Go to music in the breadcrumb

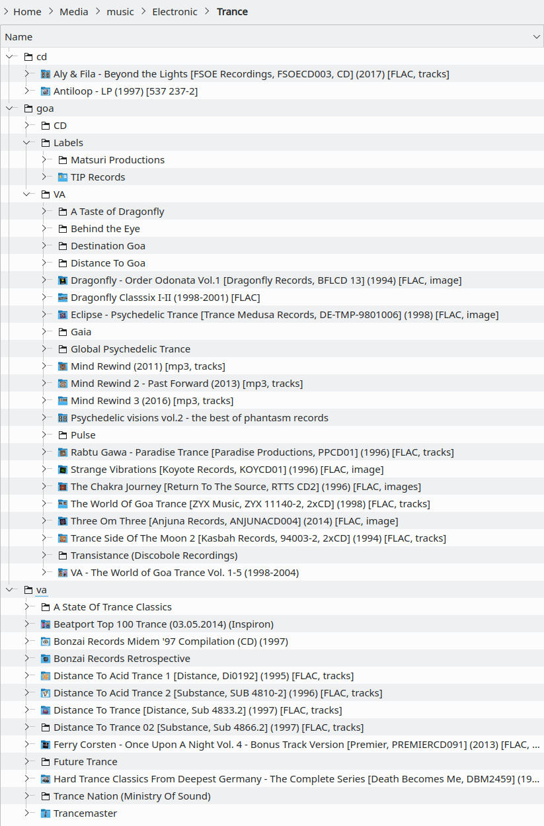[120, 12]
